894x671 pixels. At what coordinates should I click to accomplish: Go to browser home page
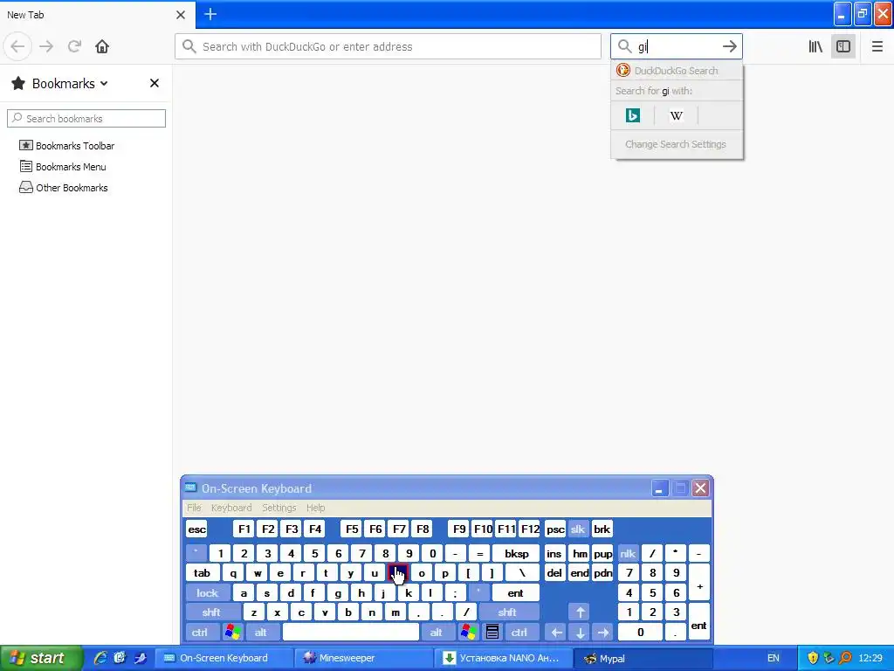(x=102, y=46)
